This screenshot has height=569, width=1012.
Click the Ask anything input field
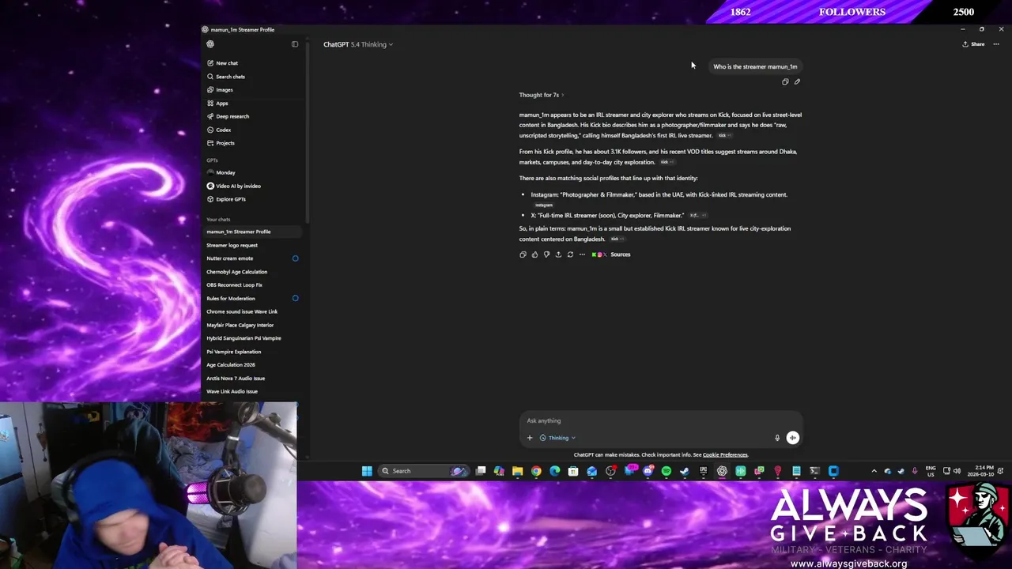pos(660,420)
